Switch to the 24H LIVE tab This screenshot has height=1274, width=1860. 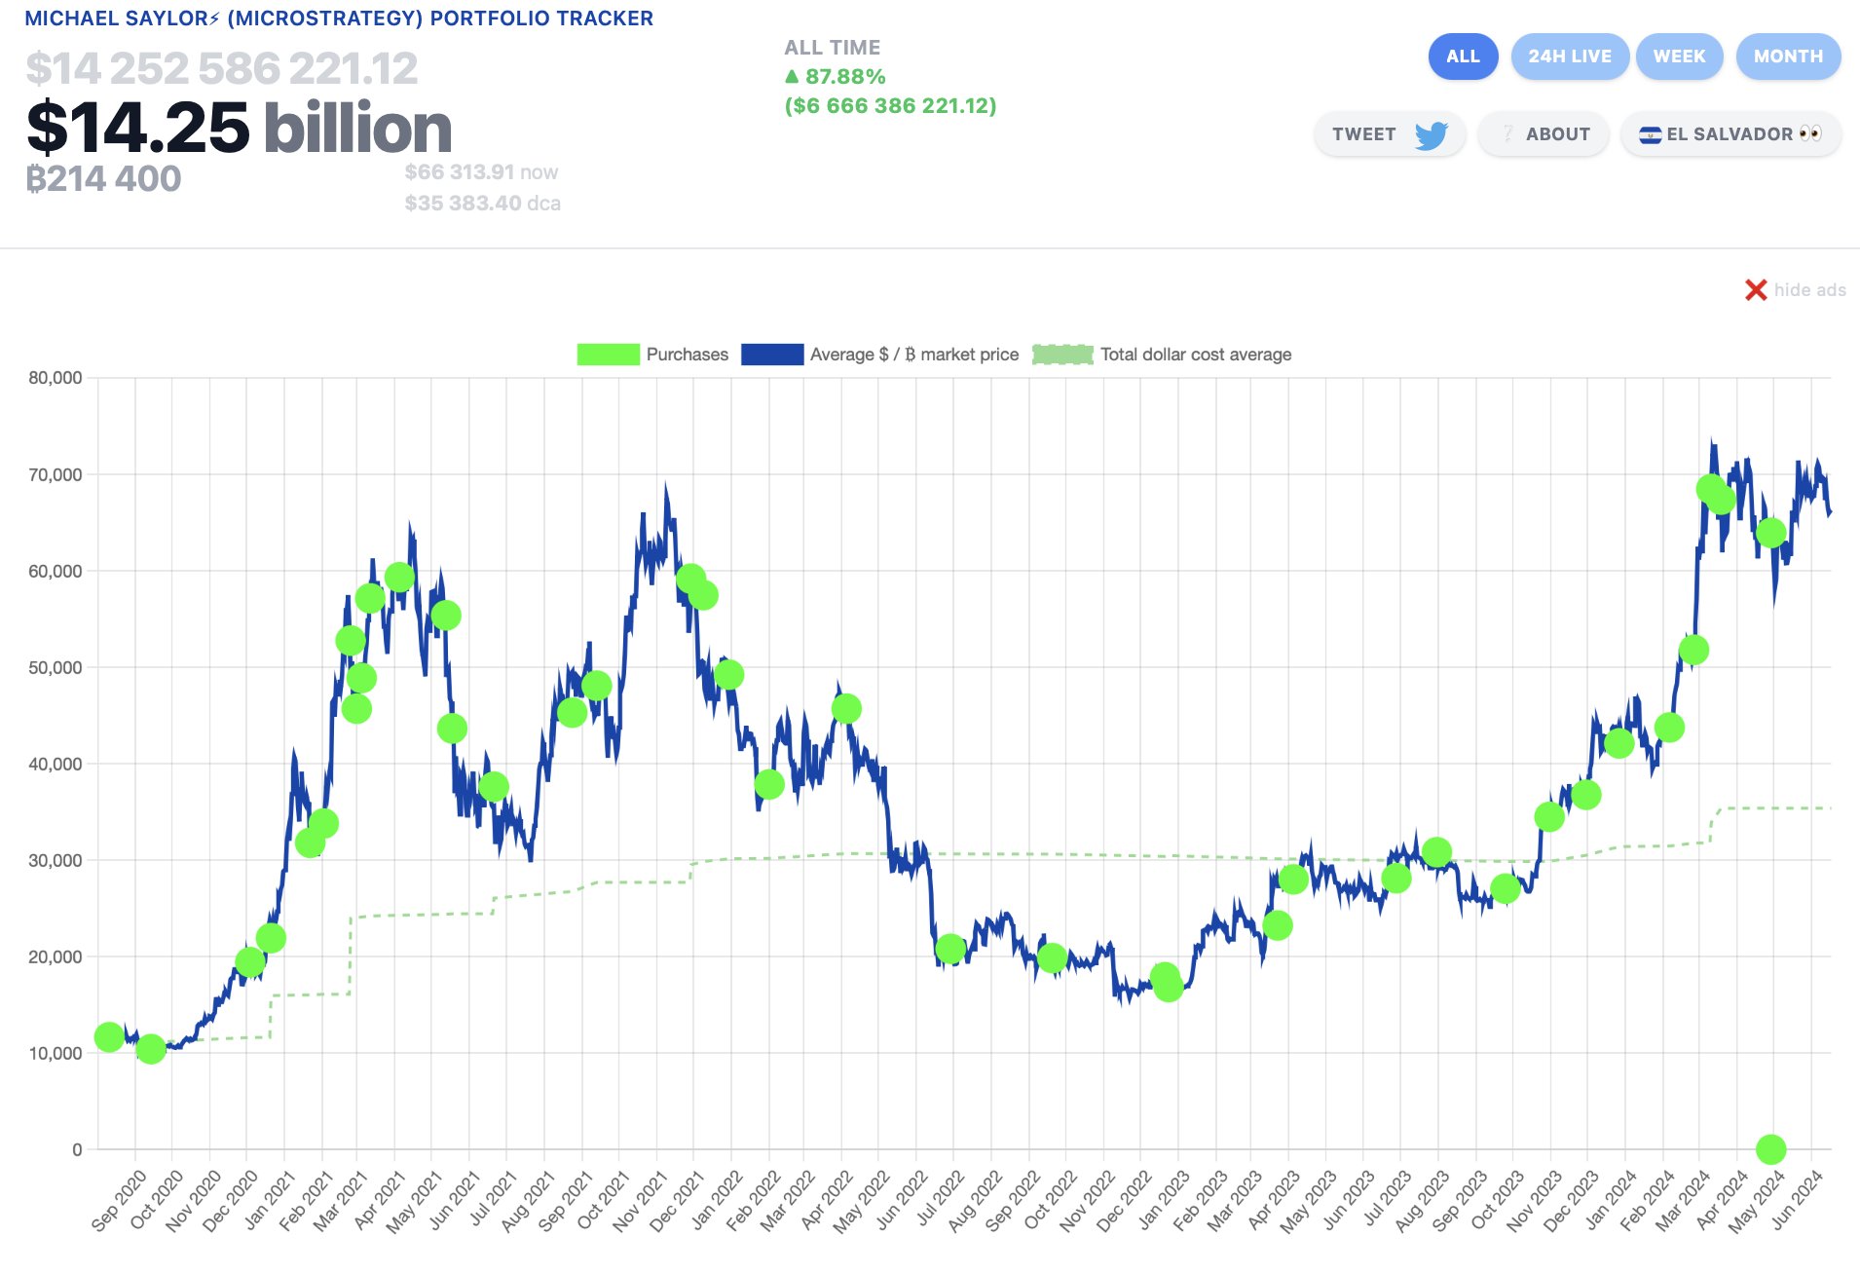(x=1570, y=56)
